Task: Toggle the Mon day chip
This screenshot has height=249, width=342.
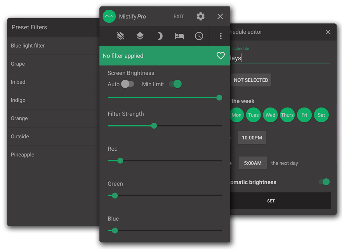Action: click(237, 115)
